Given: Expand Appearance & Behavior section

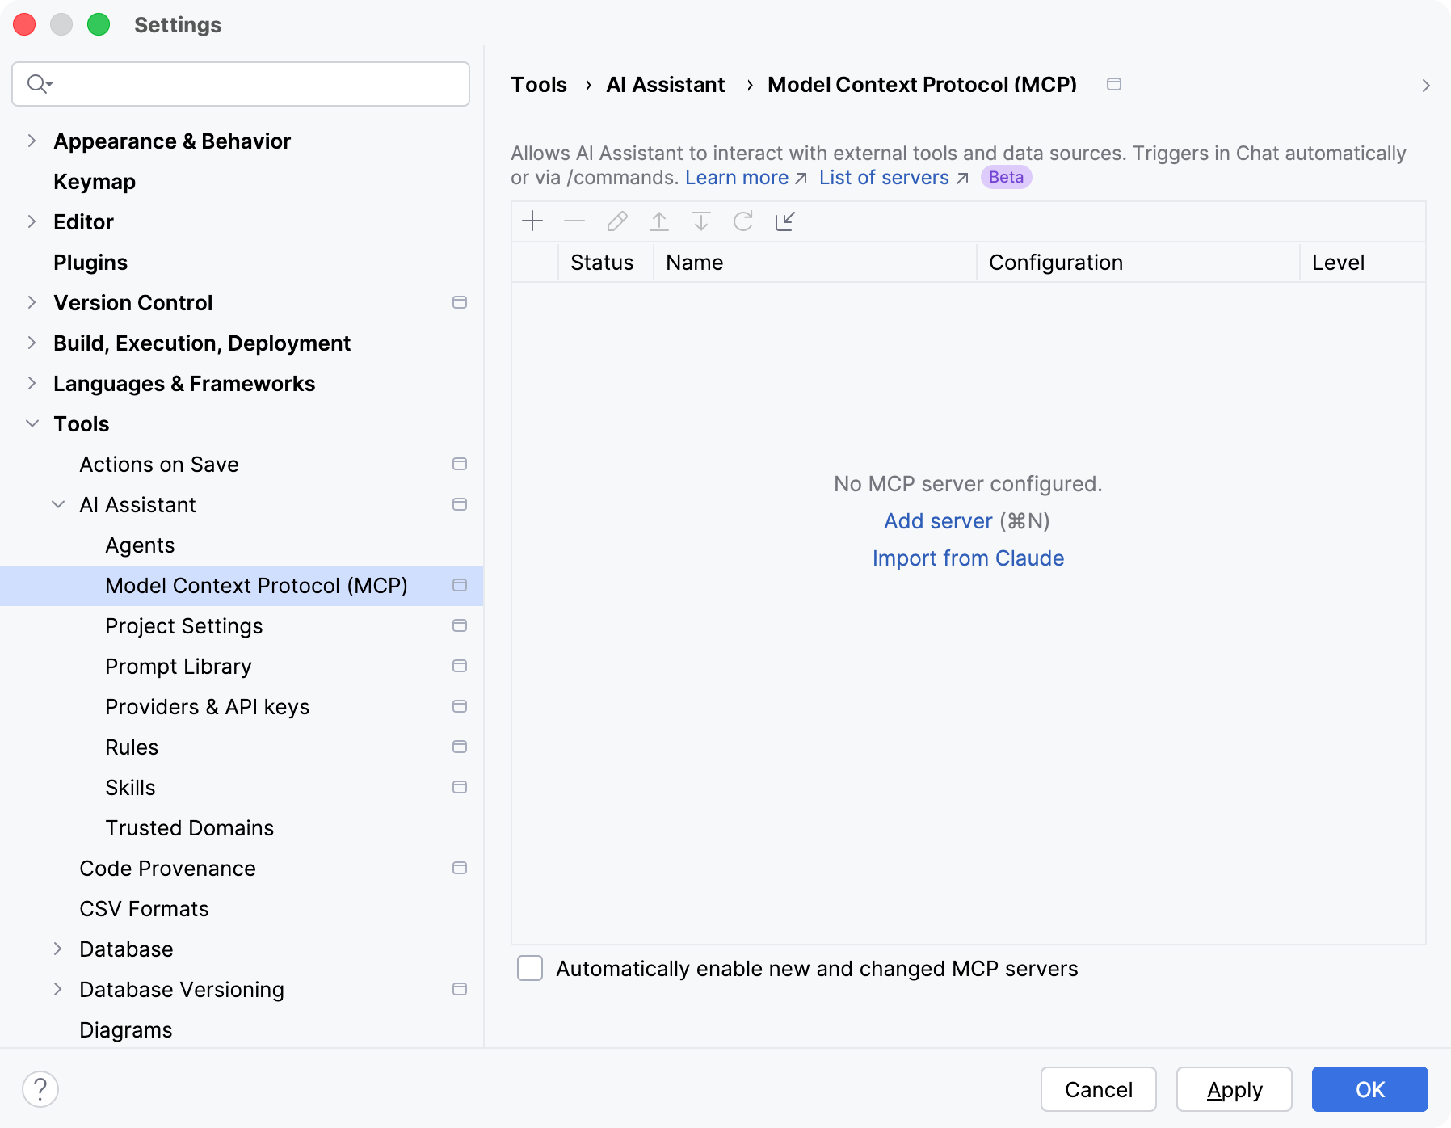Looking at the screenshot, I should click(x=32, y=141).
